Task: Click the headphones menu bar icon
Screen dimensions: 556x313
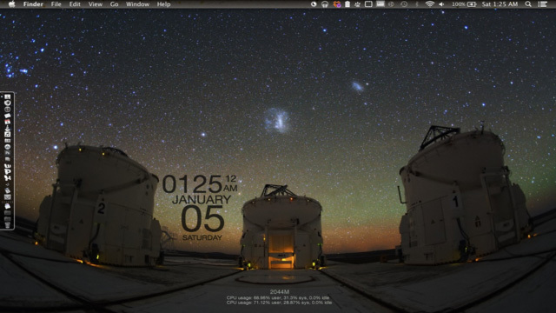Action: [325, 4]
